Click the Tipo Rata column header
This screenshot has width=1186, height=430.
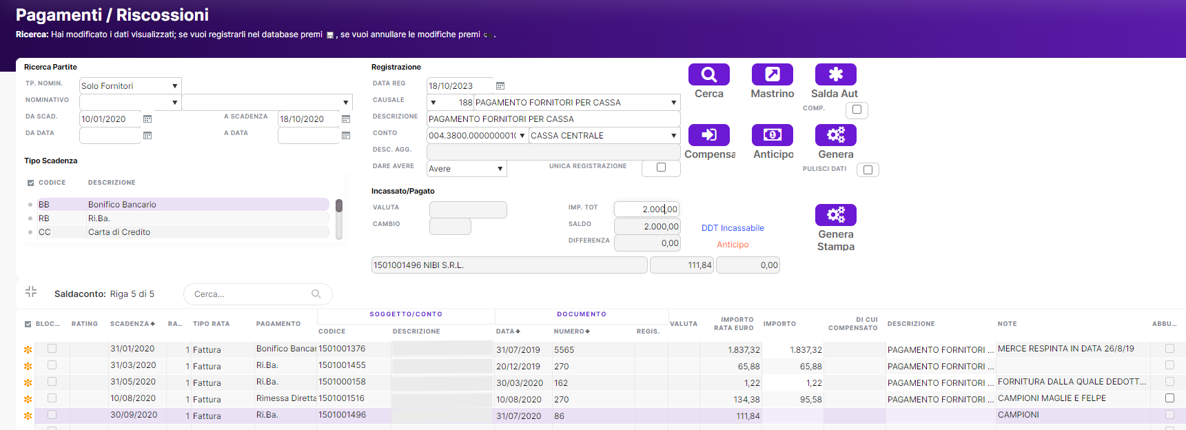point(212,324)
